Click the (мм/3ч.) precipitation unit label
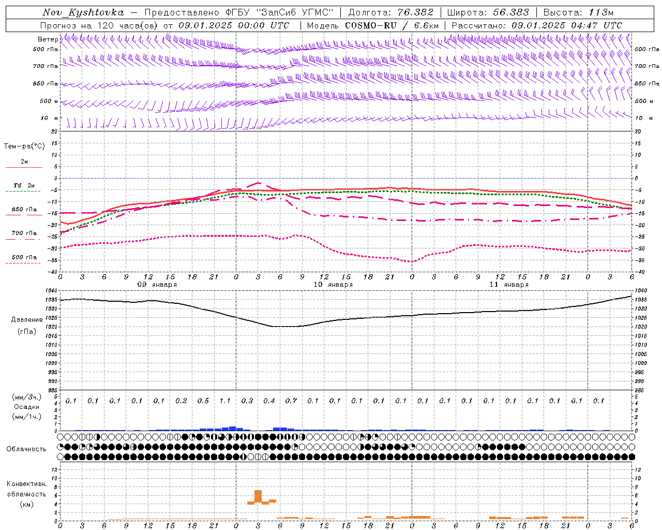 coord(27,397)
